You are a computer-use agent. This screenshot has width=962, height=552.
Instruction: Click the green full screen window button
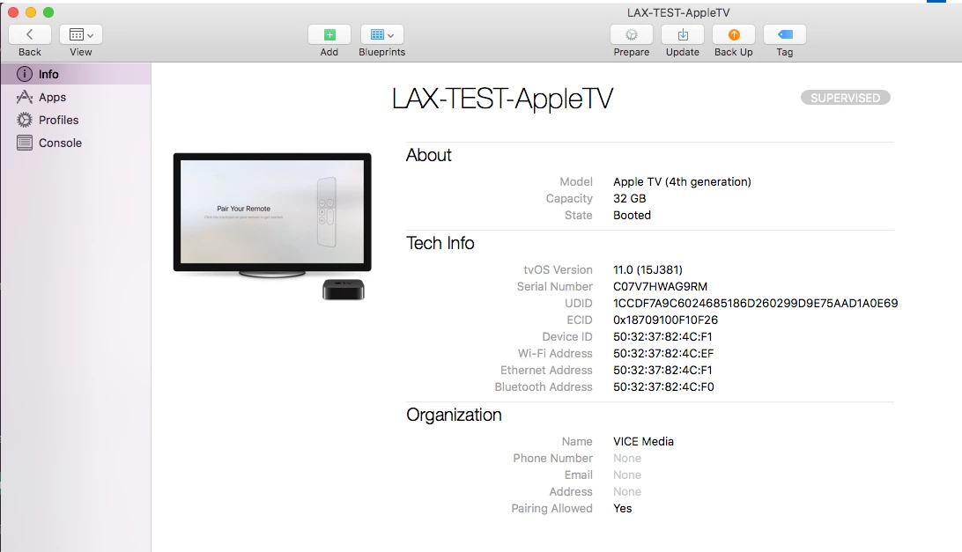point(48,12)
